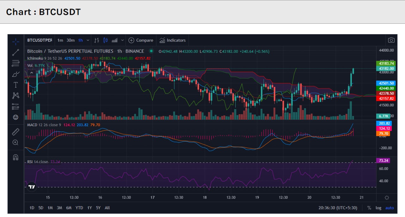
Task: Select the candlestick chart style icon
Action: (106, 40)
